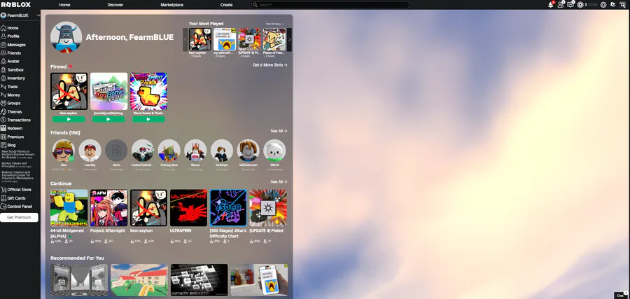Open 'my wife left' game in Most Played
Screen dimensions: 630x299
tap(225, 39)
